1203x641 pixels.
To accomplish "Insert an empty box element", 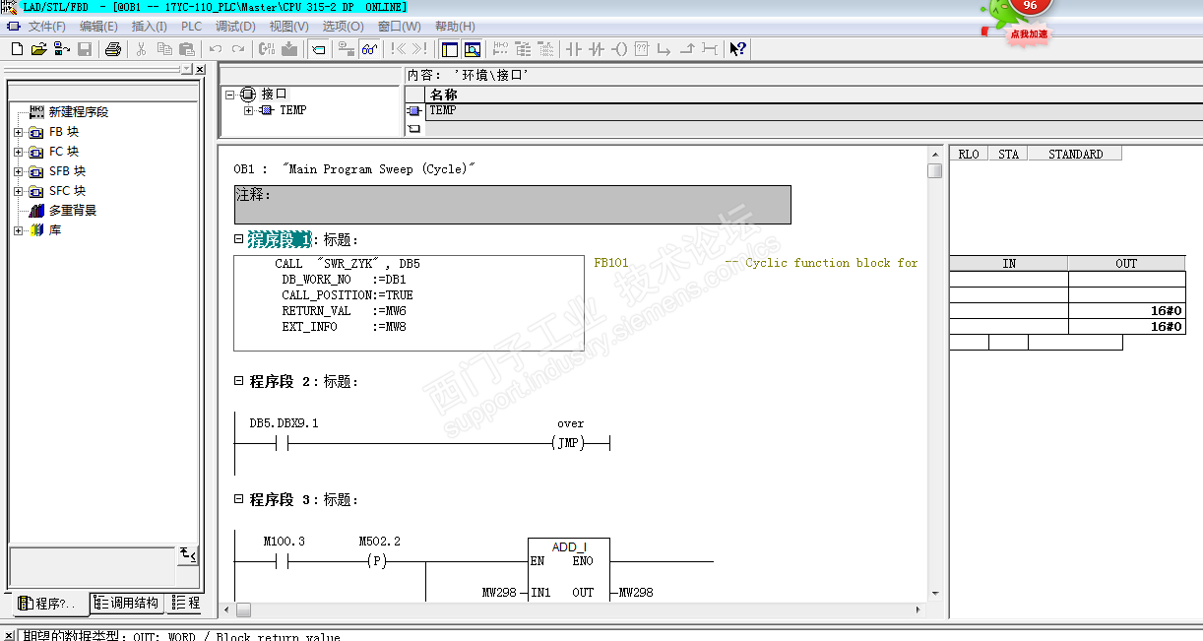I will [x=641, y=49].
